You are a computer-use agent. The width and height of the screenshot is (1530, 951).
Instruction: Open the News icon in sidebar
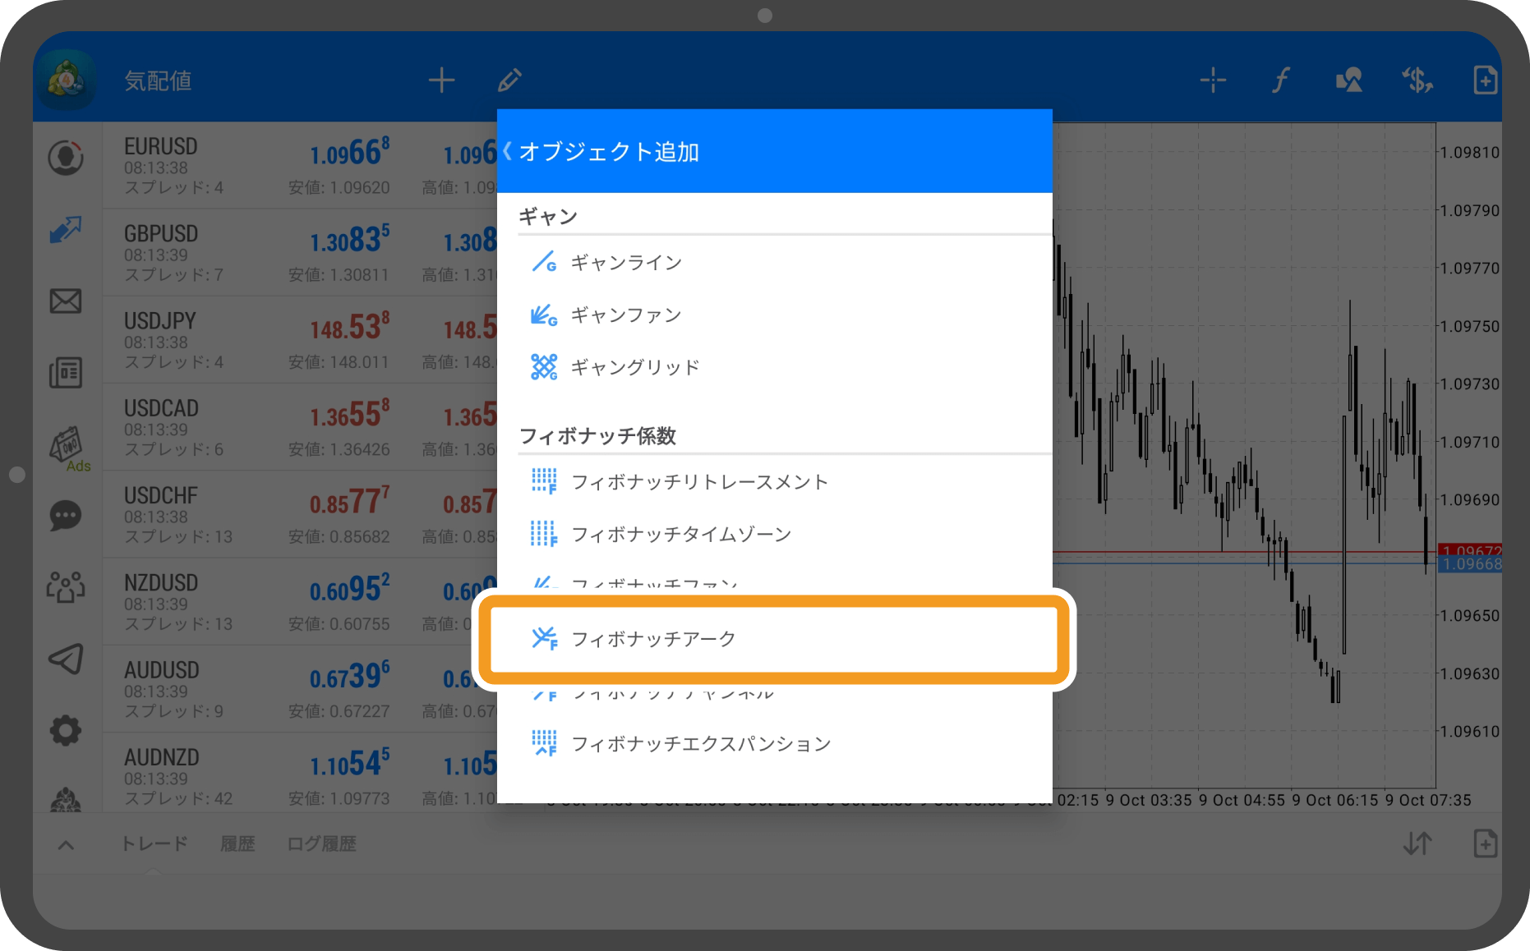(x=66, y=372)
